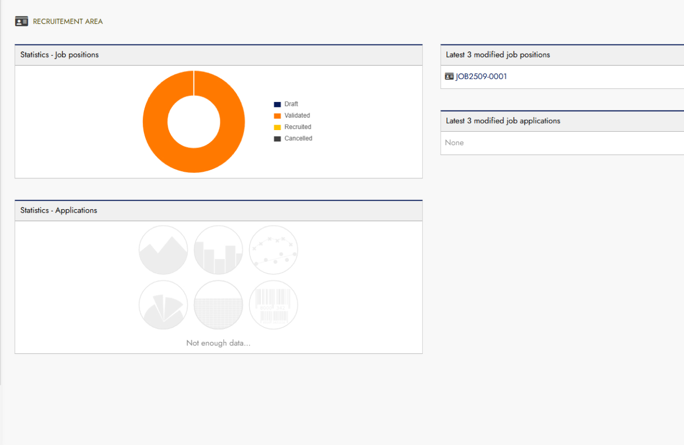Click the Recruitment Area ID card icon
This screenshot has height=445, width=684.
pos(22,22)
